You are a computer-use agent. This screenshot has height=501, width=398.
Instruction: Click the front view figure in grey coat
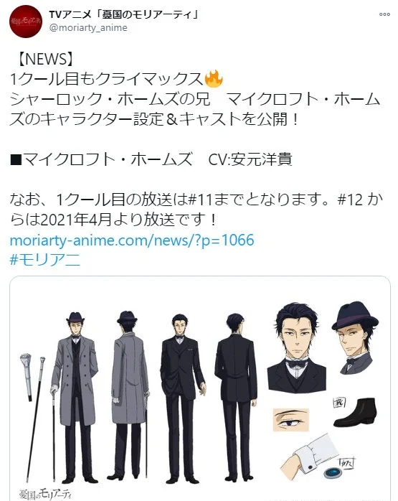click(x=75, y=396)
